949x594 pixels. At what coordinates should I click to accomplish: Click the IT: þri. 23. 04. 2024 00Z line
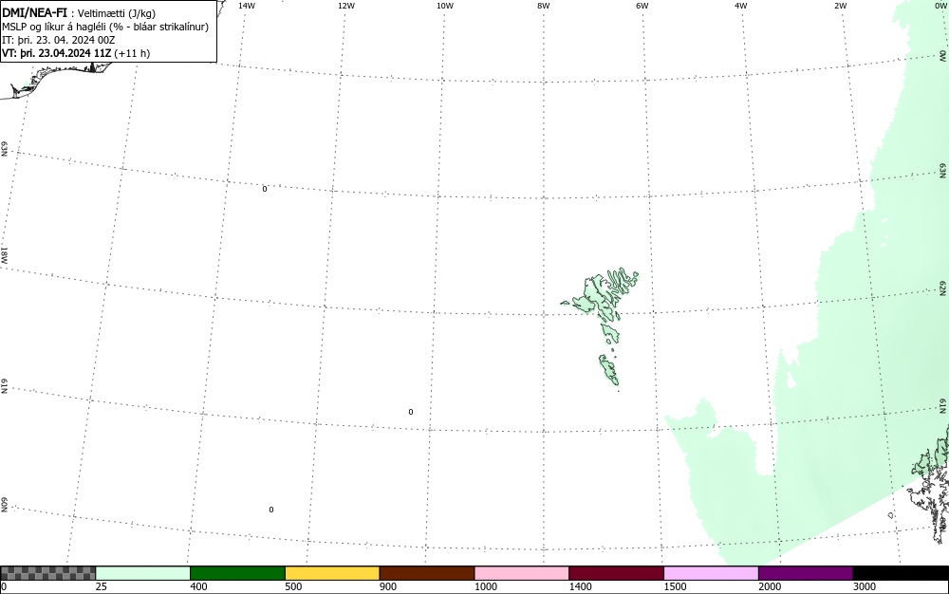pyautogui.click(x=58, y=40)
